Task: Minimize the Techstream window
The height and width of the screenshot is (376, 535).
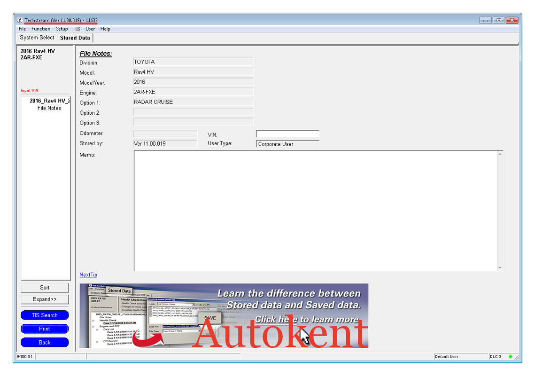Action: tap(485, 21)
